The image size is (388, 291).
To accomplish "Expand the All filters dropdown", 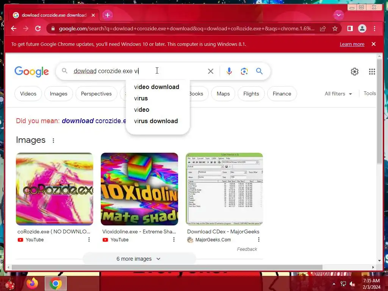I will click(x=338, y=94).
